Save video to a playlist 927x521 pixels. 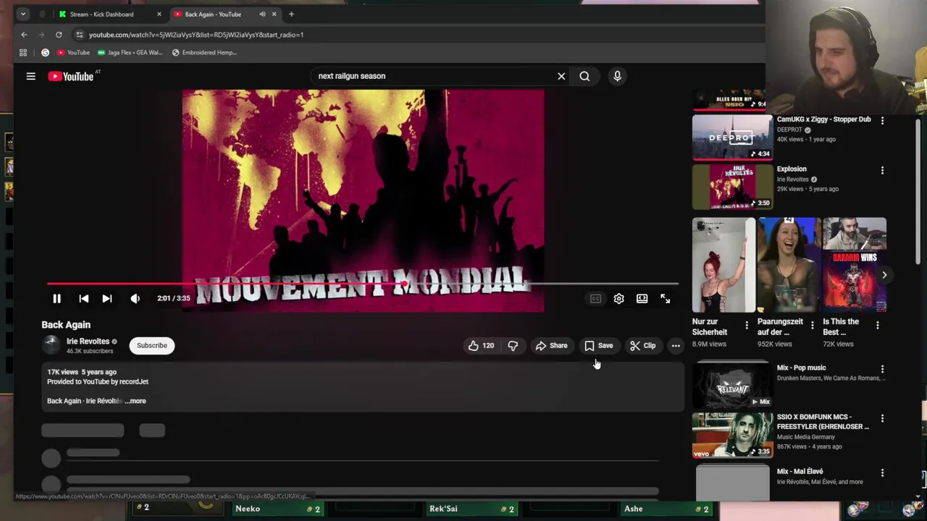[x=599, y=345]
